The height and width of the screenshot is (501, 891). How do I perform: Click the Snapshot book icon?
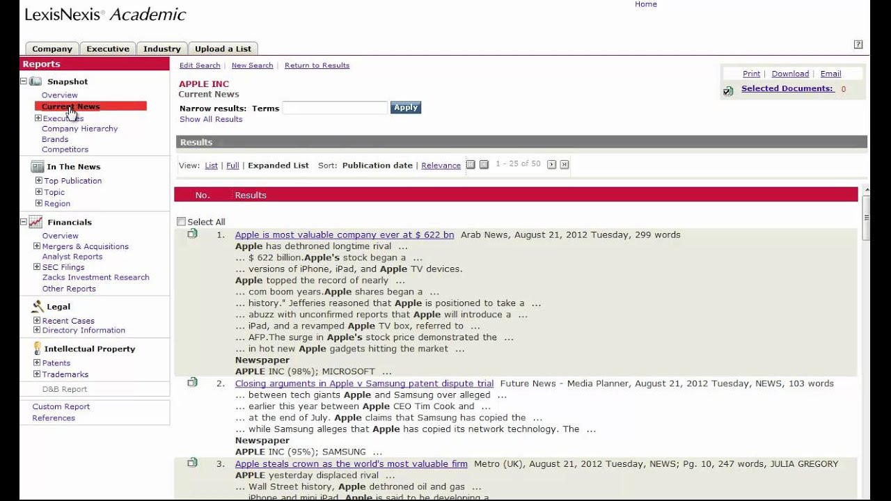pyautogui.click(x=36, y=81)
